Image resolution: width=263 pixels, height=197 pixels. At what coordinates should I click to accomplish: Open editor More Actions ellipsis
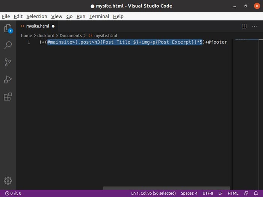[254, 26]
